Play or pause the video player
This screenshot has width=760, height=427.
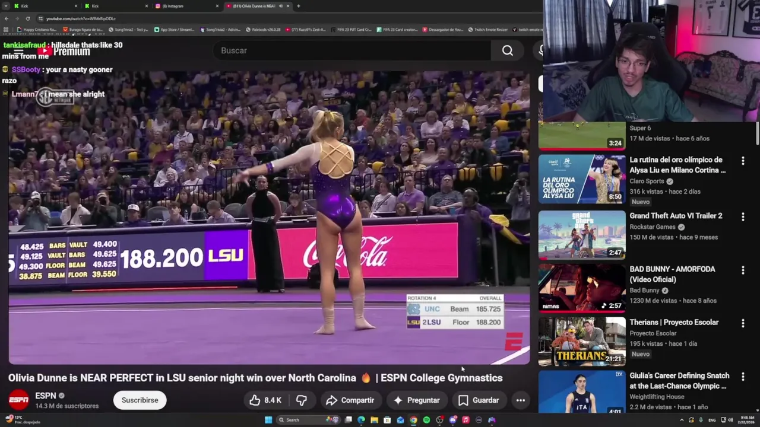269,218
